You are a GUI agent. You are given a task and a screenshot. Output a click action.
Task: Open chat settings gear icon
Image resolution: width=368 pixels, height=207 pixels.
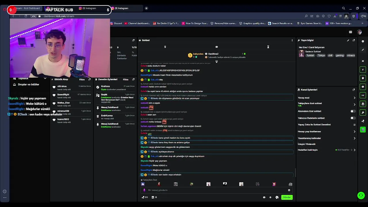coord(270,197)
